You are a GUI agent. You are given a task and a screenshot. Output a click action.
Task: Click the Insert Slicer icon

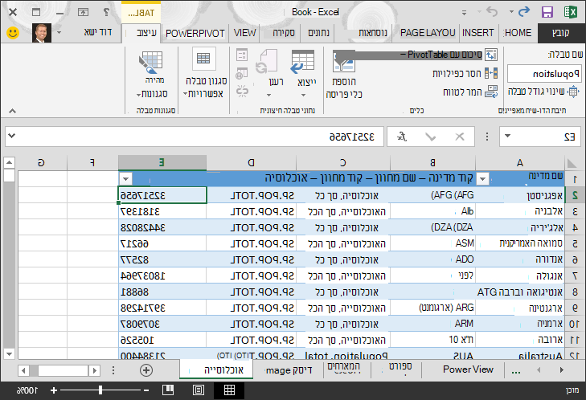click(344, 62)
